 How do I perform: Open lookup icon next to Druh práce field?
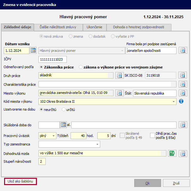(119, 75)
